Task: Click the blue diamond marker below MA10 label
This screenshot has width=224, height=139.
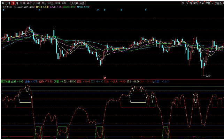Action: (39, 10)
